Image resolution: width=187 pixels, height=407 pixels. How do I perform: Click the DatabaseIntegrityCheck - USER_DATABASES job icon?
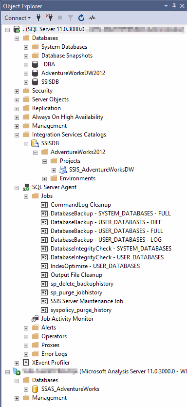(x=45, y=257)
